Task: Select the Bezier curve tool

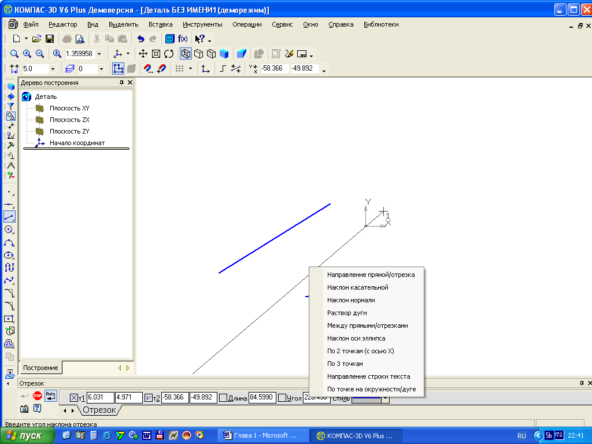Action: [x=9, y=280]
